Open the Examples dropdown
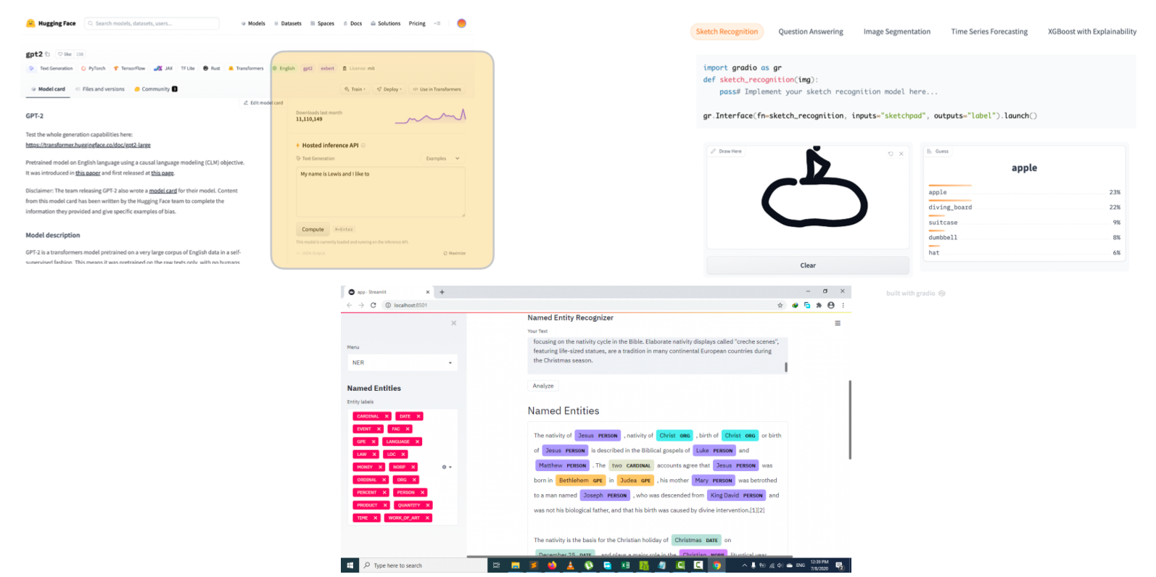The height and width of the screenshot is (577, 1156). [442, 158]
